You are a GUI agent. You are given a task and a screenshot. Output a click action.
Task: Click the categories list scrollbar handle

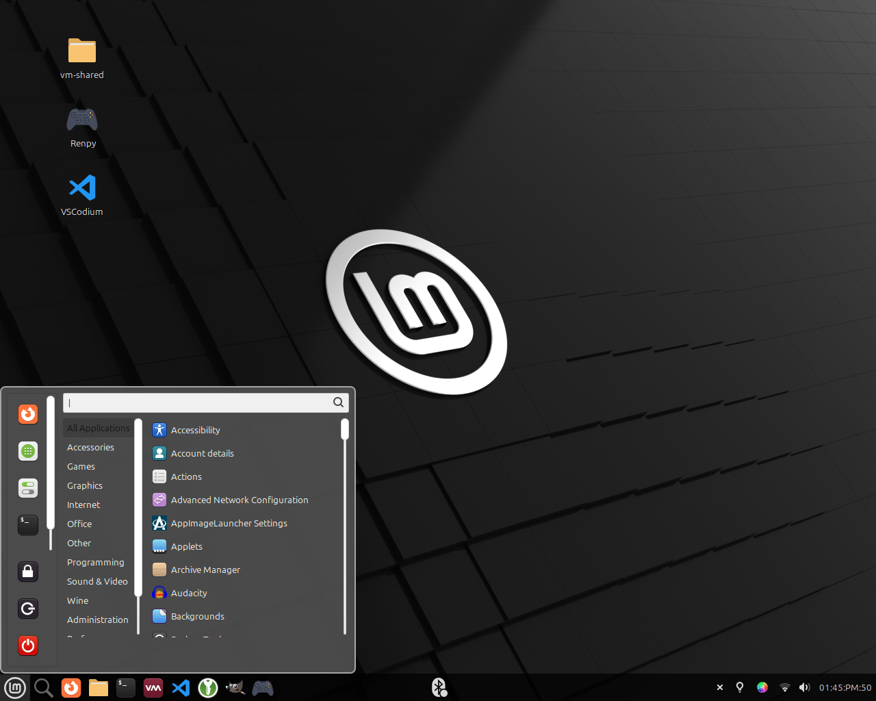click(x=138, y=508)
